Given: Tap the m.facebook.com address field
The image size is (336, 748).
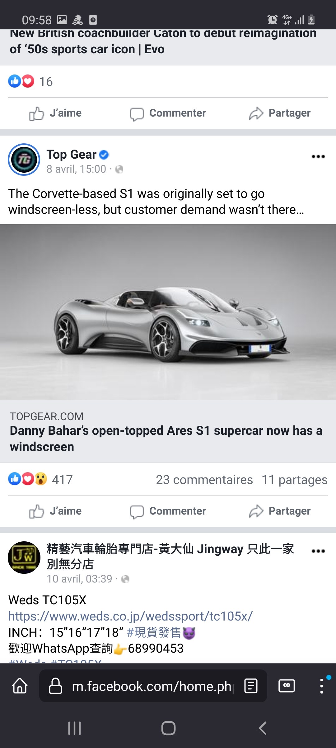Looking at the screenshot, I should pos(153,686).
